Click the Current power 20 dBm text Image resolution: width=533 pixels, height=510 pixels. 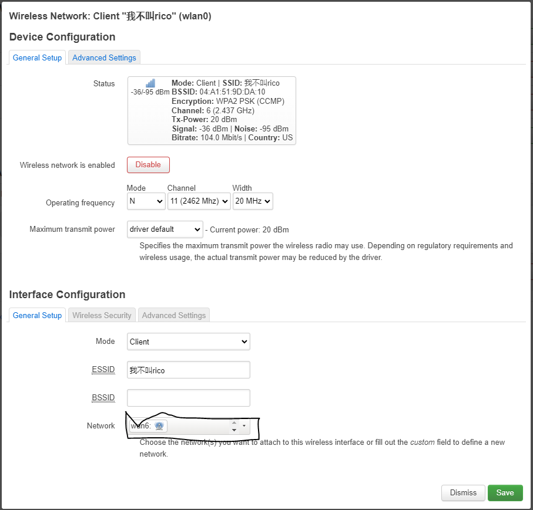point(249,230)
